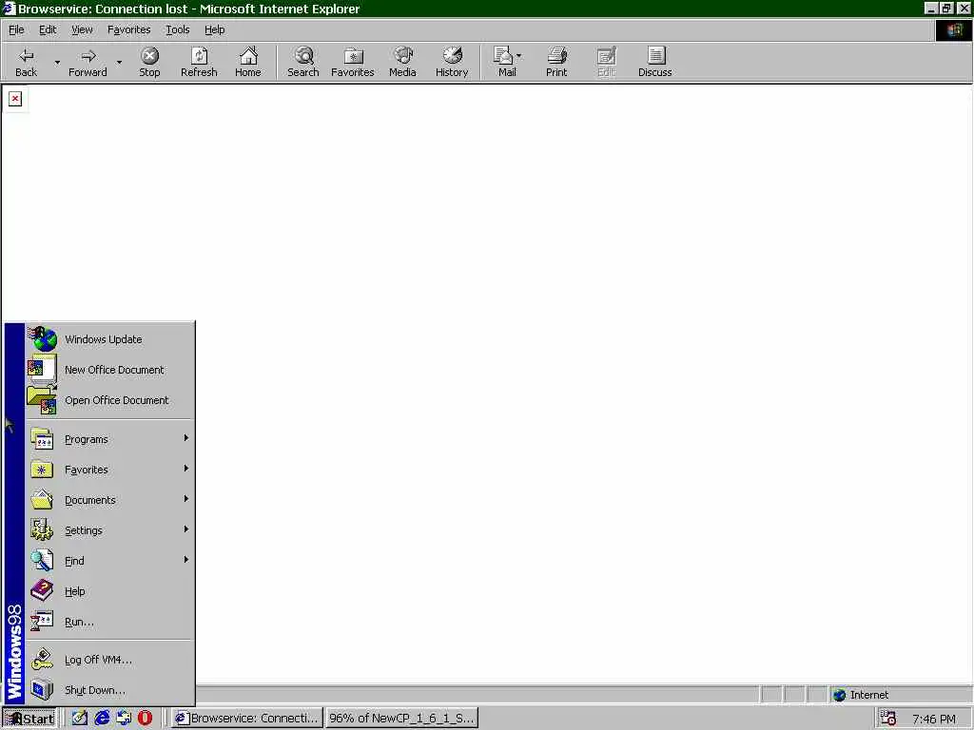Choose Shut Down... from the Start menu
The image size is (974, 730).
(109, 690)
